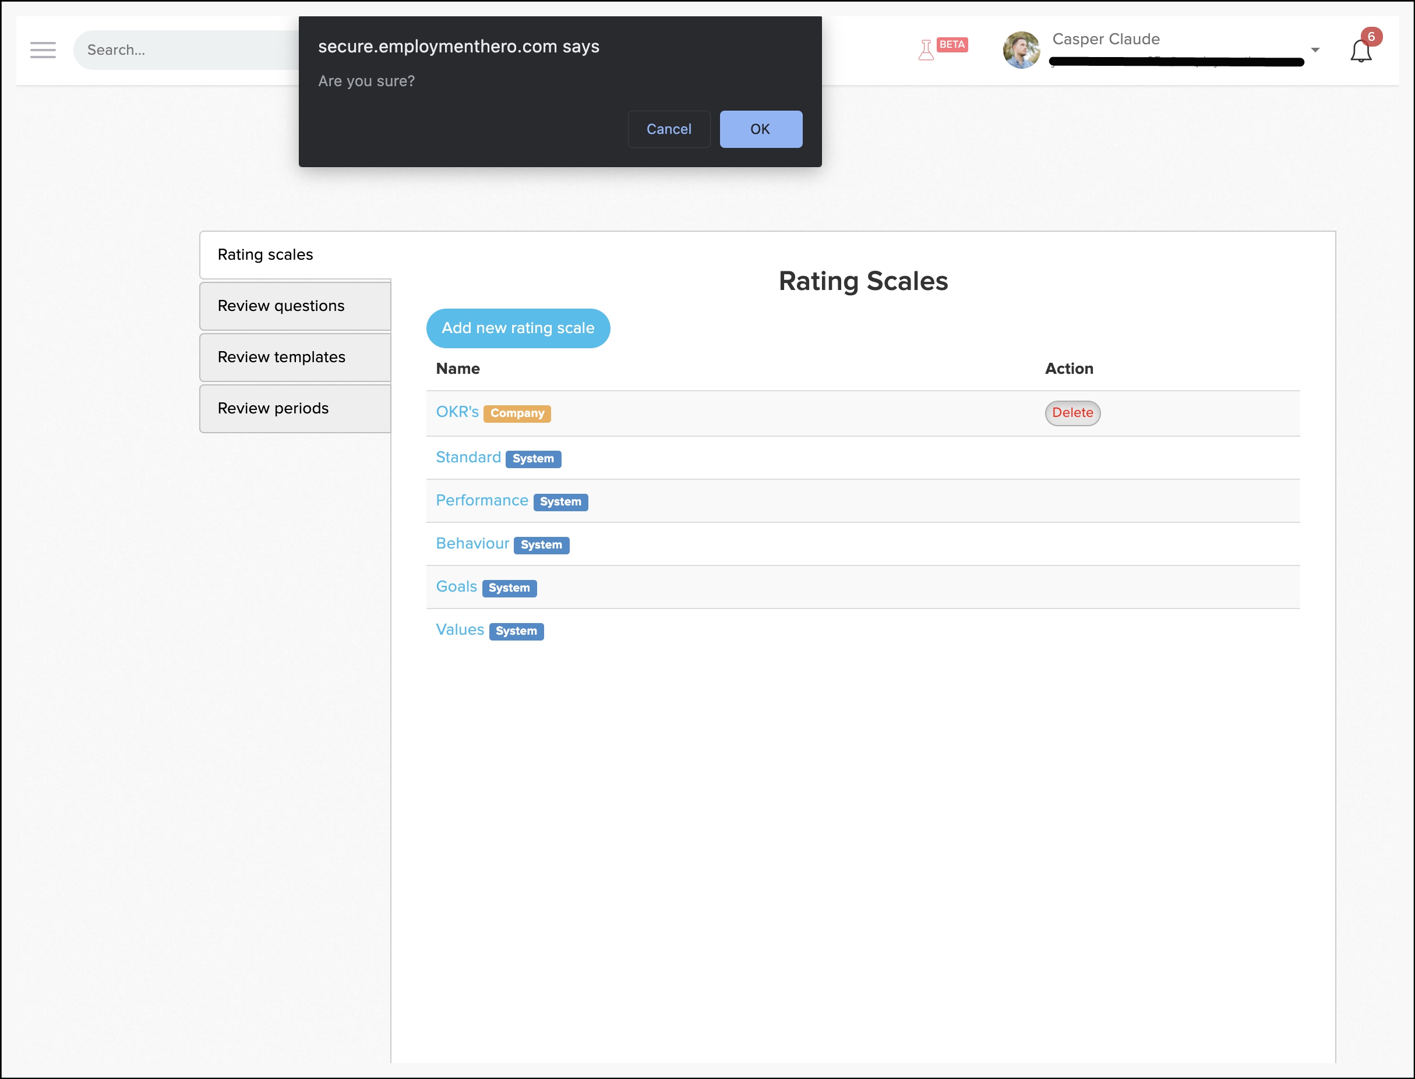Open the OKR's rating scale link
Image resolution: width=1415 pixels, height=1079 pixels.
(457, 412)
